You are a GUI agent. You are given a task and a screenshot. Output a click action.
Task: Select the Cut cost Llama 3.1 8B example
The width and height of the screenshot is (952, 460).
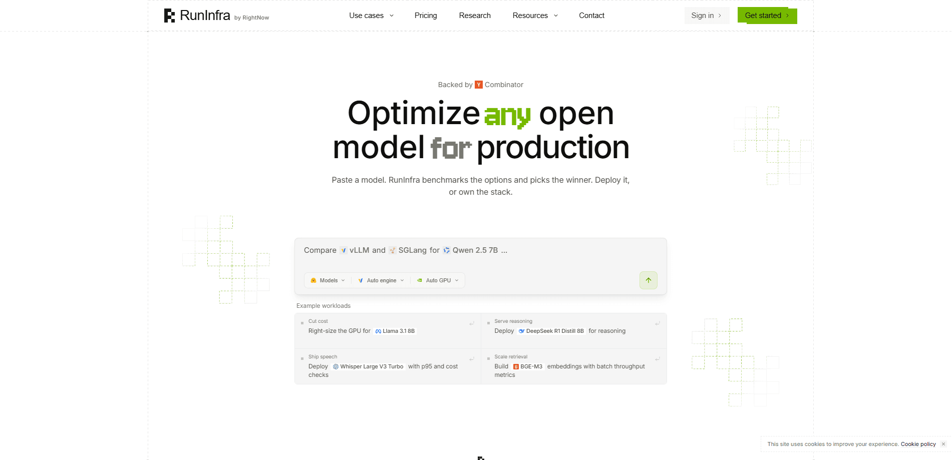tap(388, 331)
